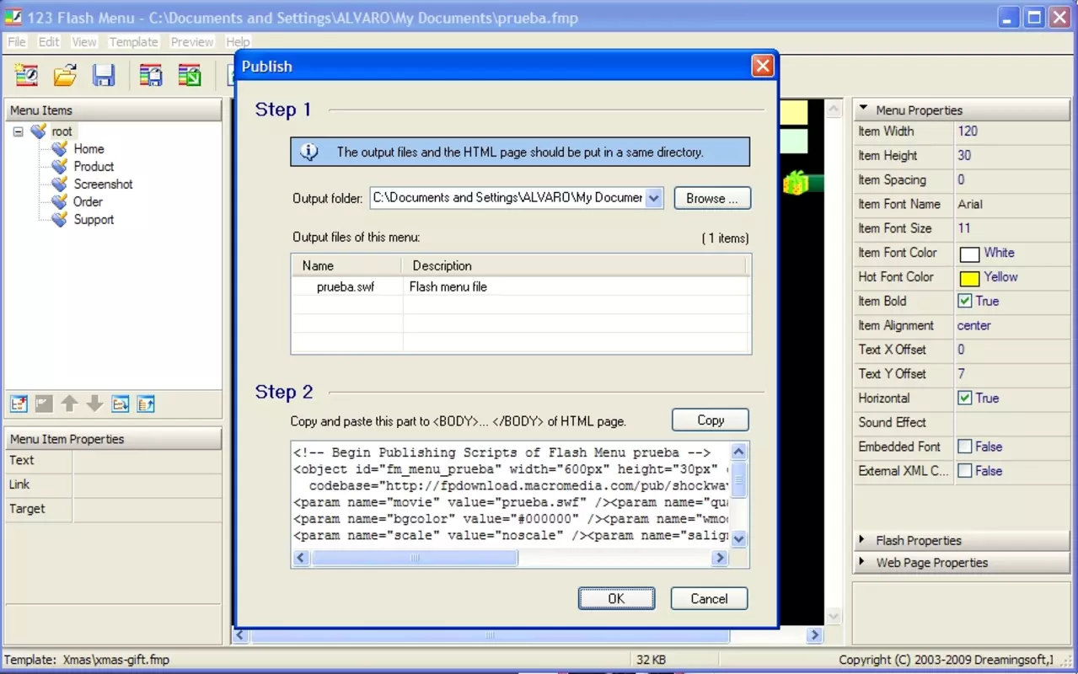
Task: Select prueba.swf in output files list
Action: [346, 286]
